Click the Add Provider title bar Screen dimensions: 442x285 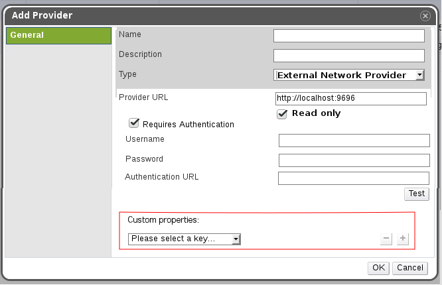tap(199, 15)
